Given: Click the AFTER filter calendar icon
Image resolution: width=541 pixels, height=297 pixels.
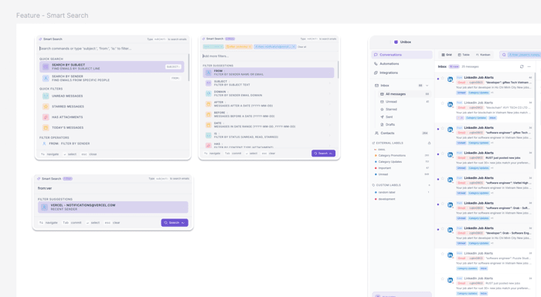Looking at the screenshot, I should pyautogui.click(x=209, y=103).
